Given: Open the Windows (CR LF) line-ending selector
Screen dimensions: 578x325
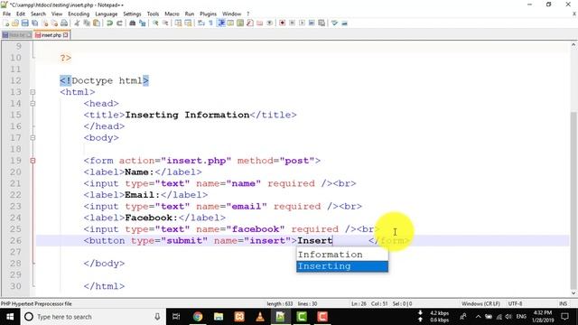Looking at the screenshot, I should click(x=480, y=303).
